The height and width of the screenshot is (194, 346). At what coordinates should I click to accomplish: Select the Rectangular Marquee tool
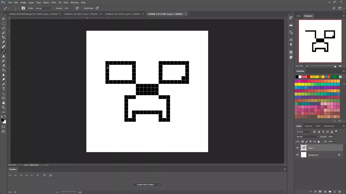pos(4,23)
